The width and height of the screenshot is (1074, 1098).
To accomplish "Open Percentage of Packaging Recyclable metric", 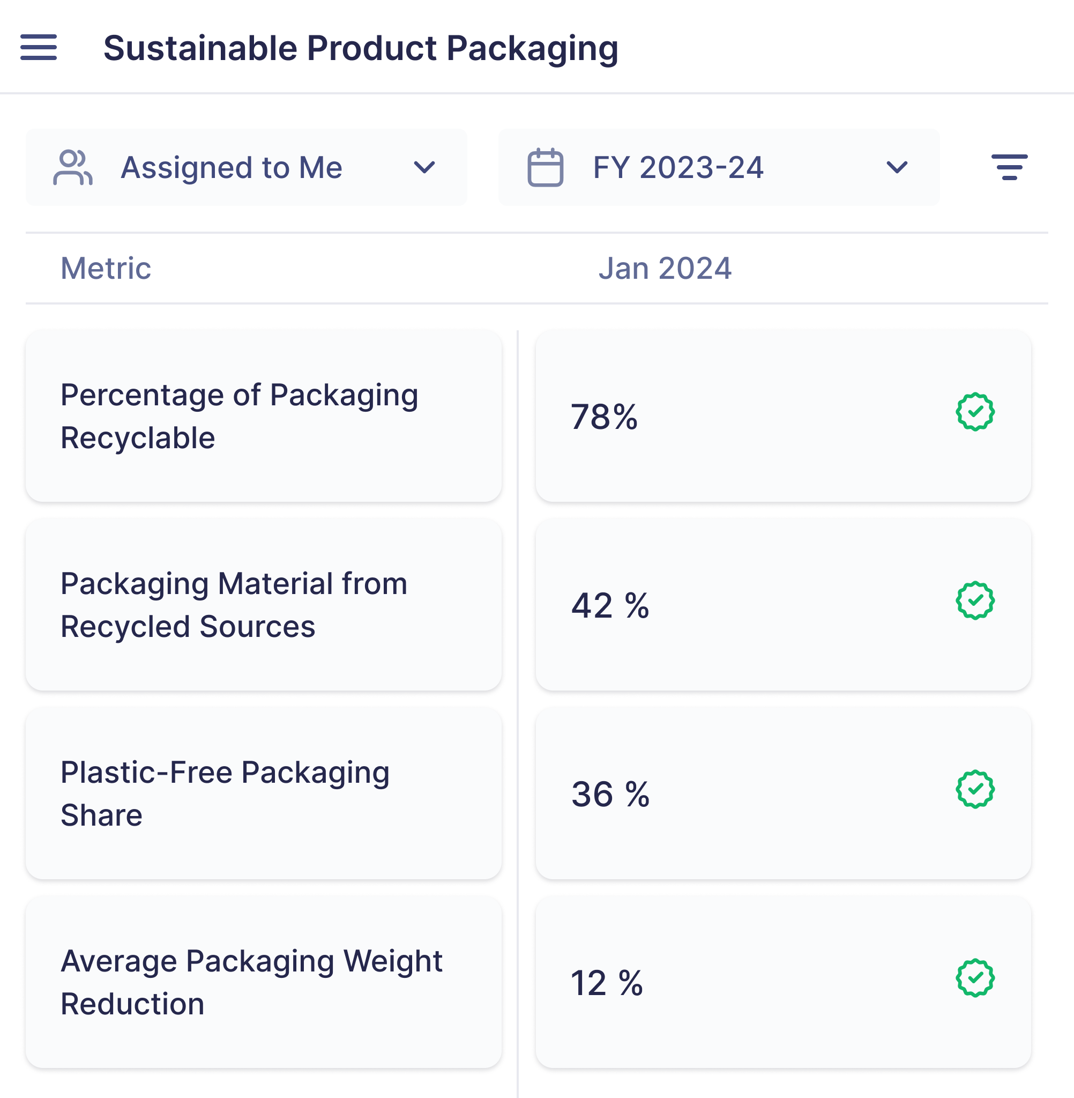I will click(x=264, y=416).
